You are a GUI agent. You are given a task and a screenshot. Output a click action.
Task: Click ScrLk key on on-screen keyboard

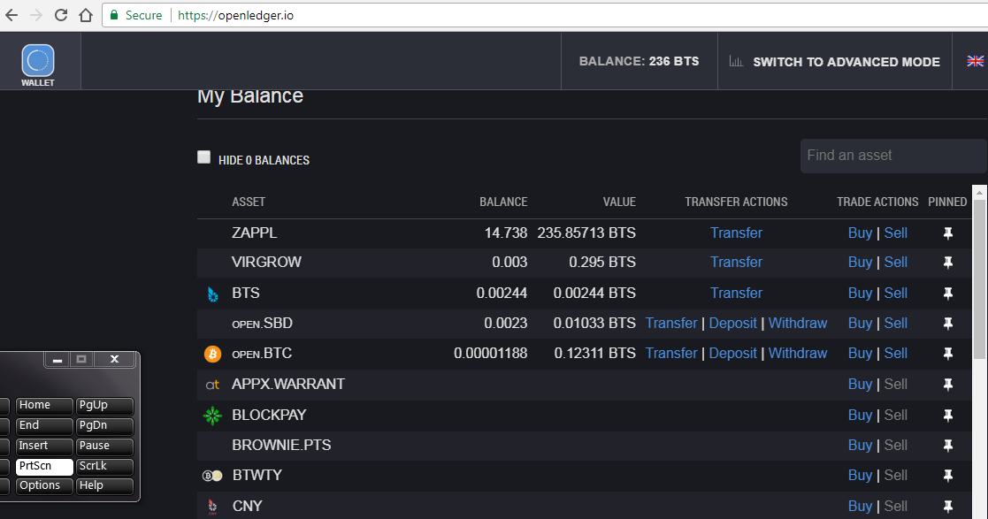pos(104,466)
